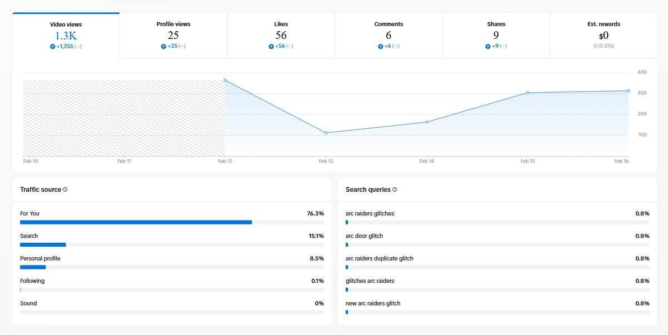The width and height of the screenshot is (668, 335).
Task: Open the Comments metric tab
Action: [x=389, y=35]
